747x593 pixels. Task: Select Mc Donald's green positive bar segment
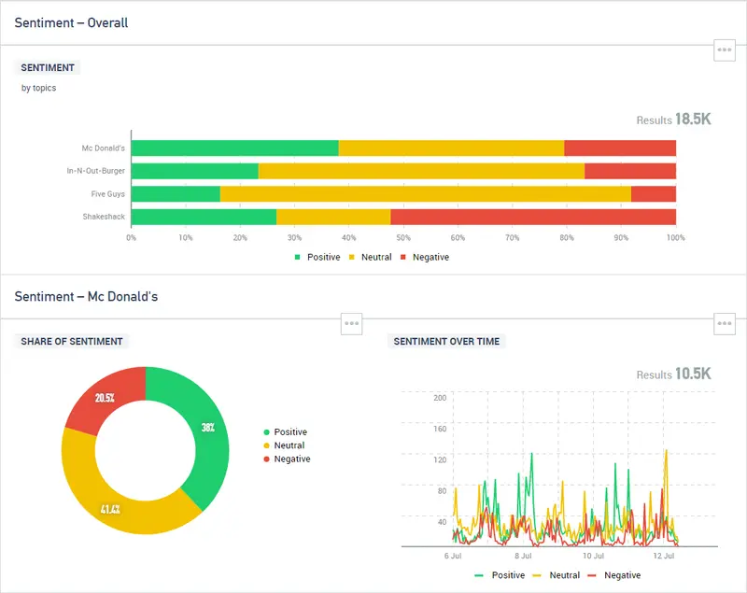click(233, 148)
